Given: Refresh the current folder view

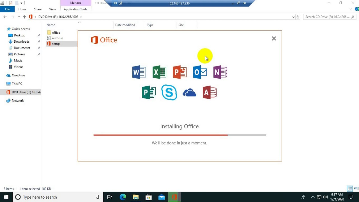Looking at the screenshot, I should point(298,17).
